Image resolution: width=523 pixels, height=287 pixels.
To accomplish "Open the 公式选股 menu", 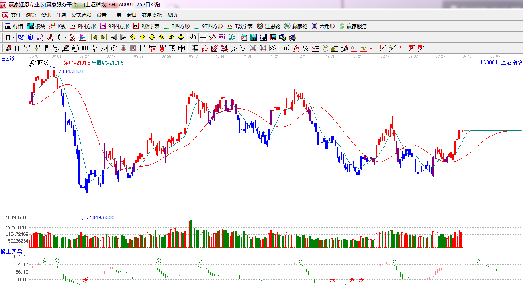I will [x=81, y=15].
